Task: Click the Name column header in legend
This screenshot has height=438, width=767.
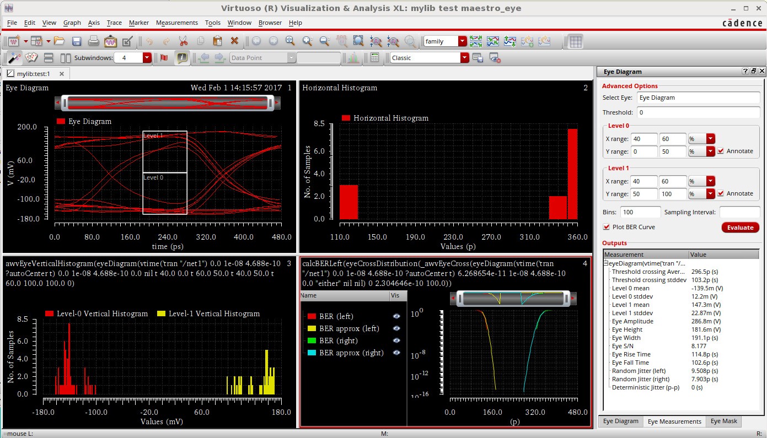Action: coord(344,295)
